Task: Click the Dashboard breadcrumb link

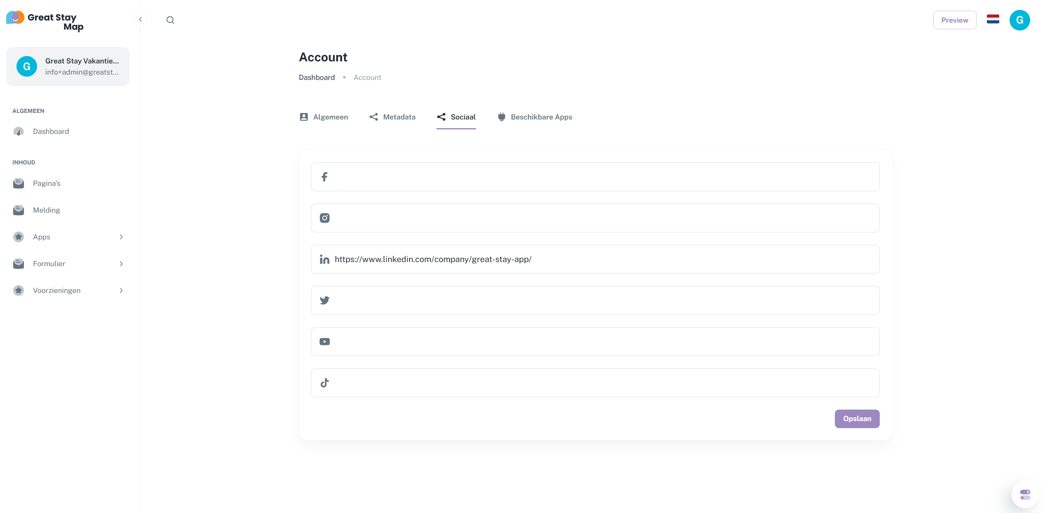Action: [316, 77]
